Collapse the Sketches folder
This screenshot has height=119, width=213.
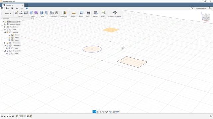click(x=5, y=32)
